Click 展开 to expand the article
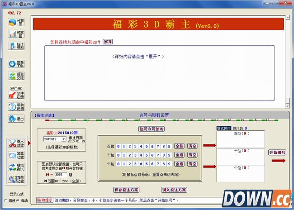The width and height of the screenshot is (294, 210). pos(108,42)
